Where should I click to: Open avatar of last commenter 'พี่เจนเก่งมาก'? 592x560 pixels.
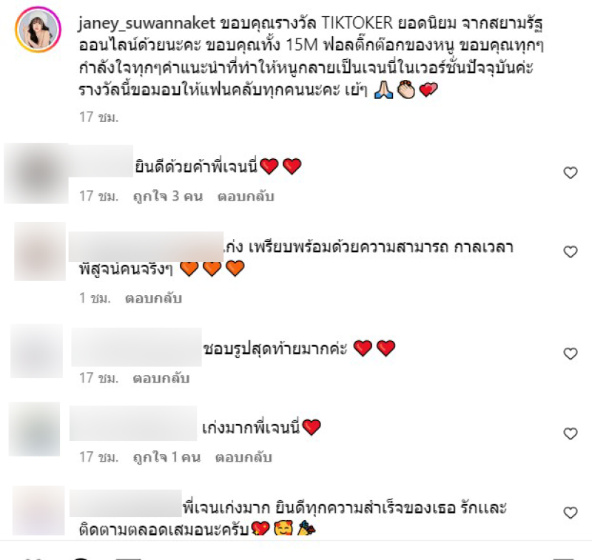[38, 510]
